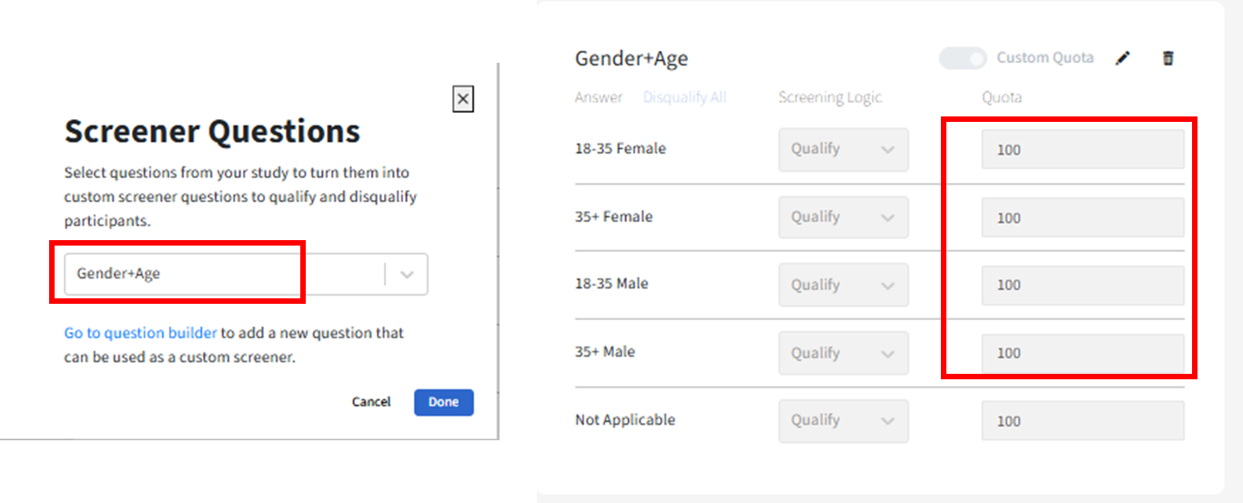The height and width of the screenshot is (503, 1243).
Task: Click the chevron arrow in question selector
Action: (408, 274)
